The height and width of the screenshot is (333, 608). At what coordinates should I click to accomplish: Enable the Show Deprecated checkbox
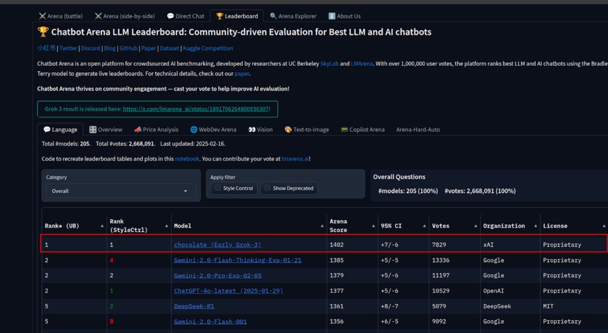(x=268, y=188)
